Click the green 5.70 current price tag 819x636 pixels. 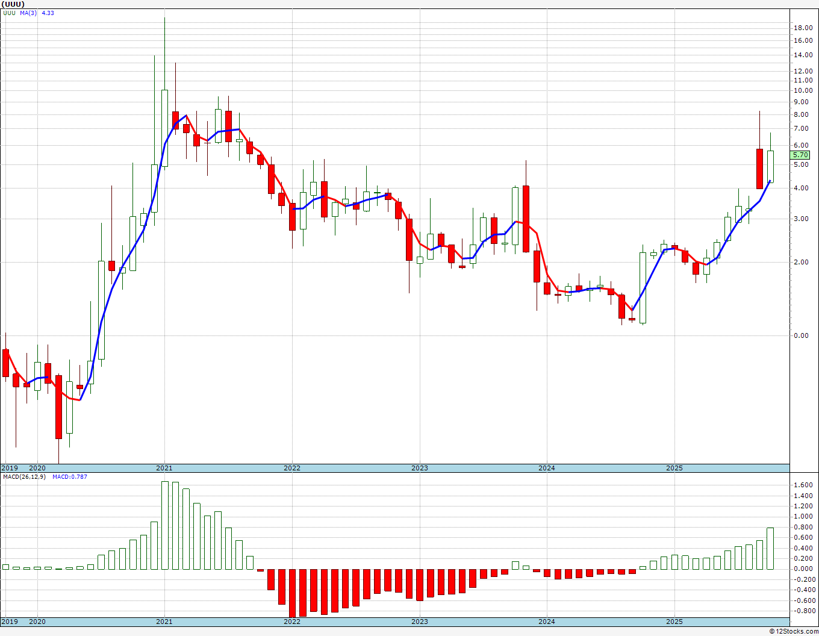tap(800, 155)
